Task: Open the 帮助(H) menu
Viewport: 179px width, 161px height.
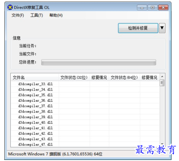Action: coord(56,15)
